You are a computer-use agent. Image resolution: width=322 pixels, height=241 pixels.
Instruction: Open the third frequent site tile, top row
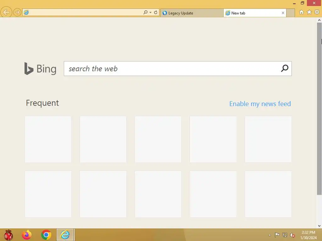pos(158,139)
